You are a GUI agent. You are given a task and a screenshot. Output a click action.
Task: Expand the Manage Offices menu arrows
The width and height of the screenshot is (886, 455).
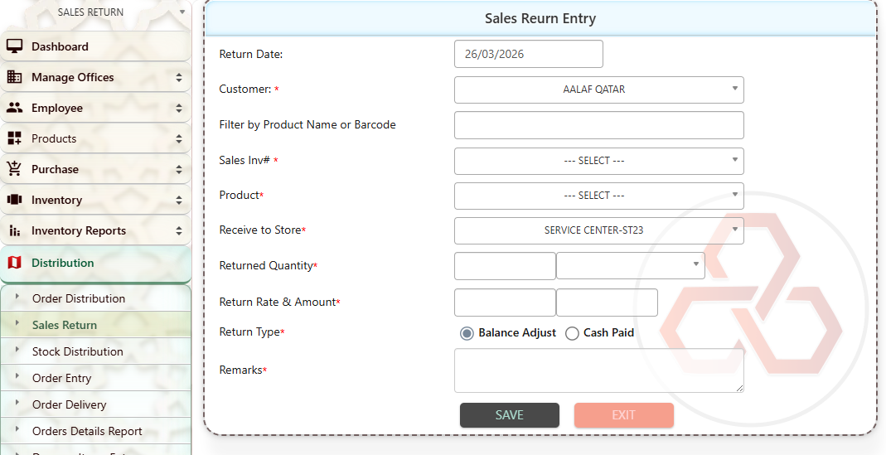(179, 77)
